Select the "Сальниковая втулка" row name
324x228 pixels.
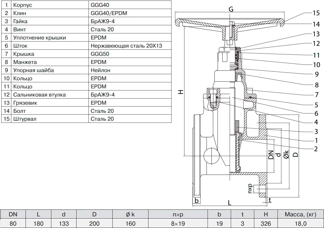39,95
